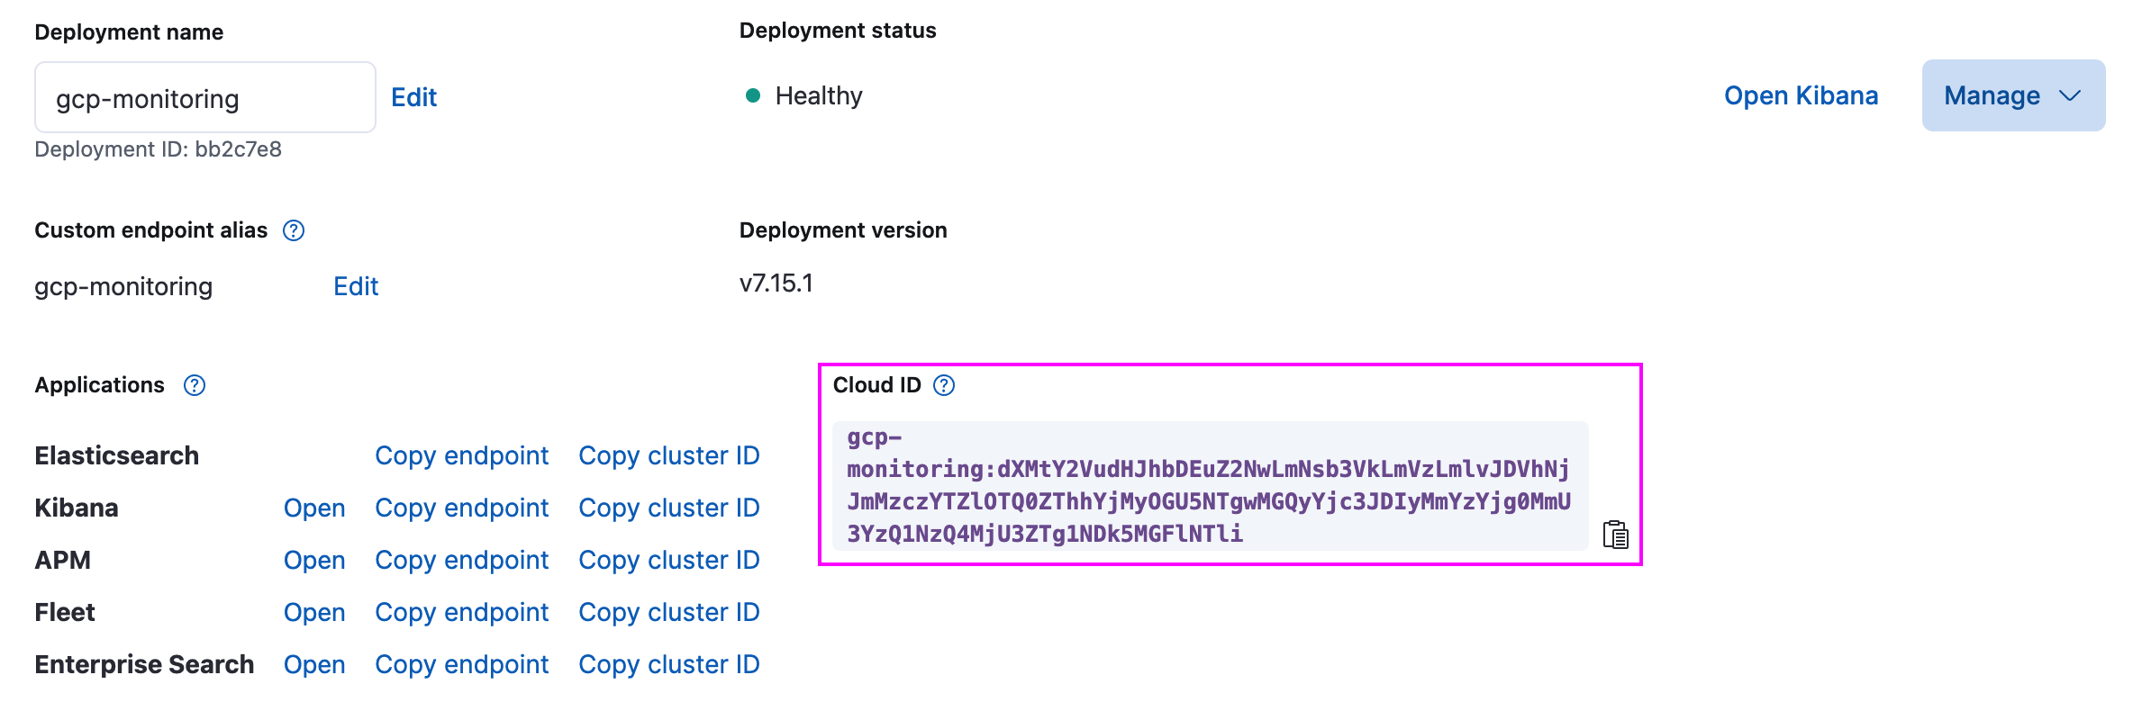This screenshot has height=720, width=2133.
Task: Copy the Elasticsearch cluster ID
Action: click(x=668, y=455)
